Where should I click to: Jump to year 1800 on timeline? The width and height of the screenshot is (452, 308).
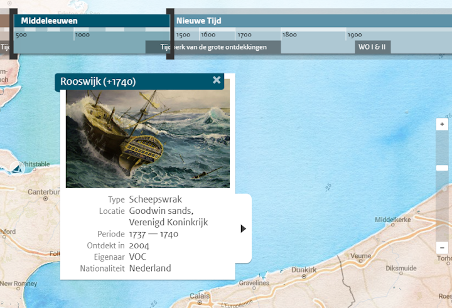pos(289,35)
